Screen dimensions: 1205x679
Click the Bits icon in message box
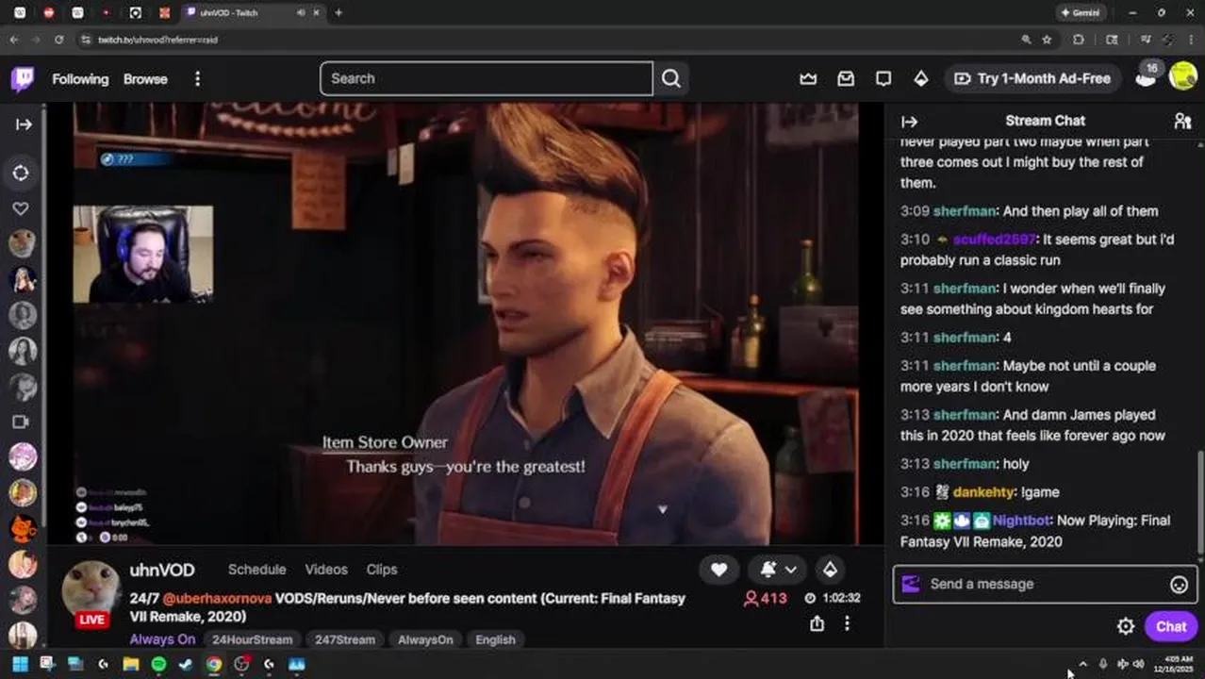[911, 584]
